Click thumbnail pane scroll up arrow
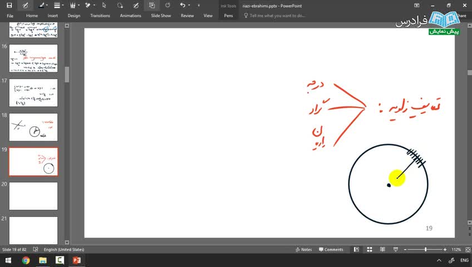 67,26
